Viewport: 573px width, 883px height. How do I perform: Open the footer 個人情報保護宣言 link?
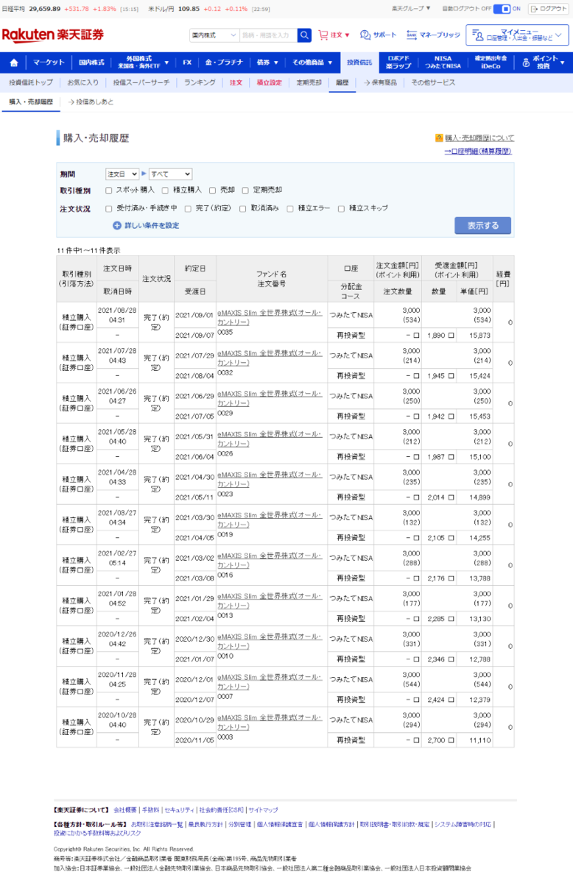coord(278,824)
